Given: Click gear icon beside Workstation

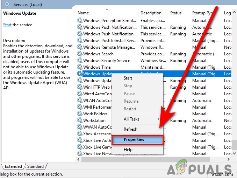Looking at the screenshot, I should pyautogui.click(x=79, y=120).
